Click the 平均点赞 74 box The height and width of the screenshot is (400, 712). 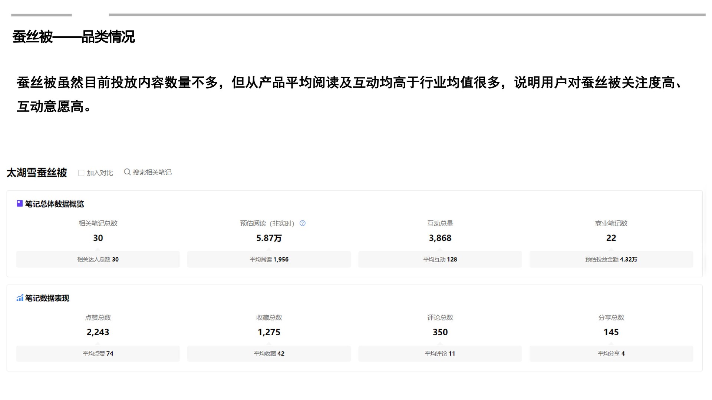point(98,354)
